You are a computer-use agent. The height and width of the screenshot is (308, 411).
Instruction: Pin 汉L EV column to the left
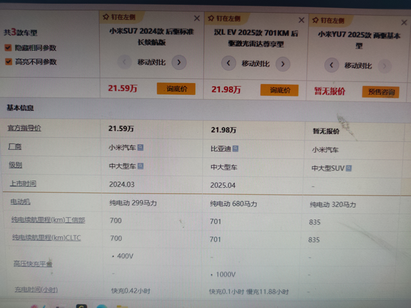click(224, 19)
